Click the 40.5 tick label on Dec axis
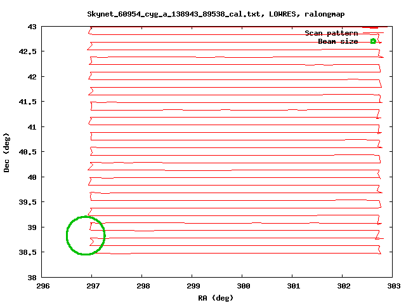The height and width of the screenshot is (305, 406). [x=28, y=152]
